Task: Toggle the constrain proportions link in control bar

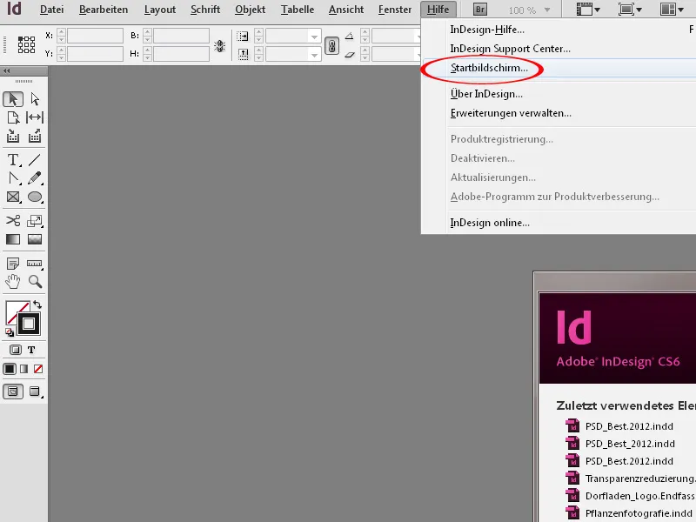Action: pyautogui.click(x=332, y=45)
